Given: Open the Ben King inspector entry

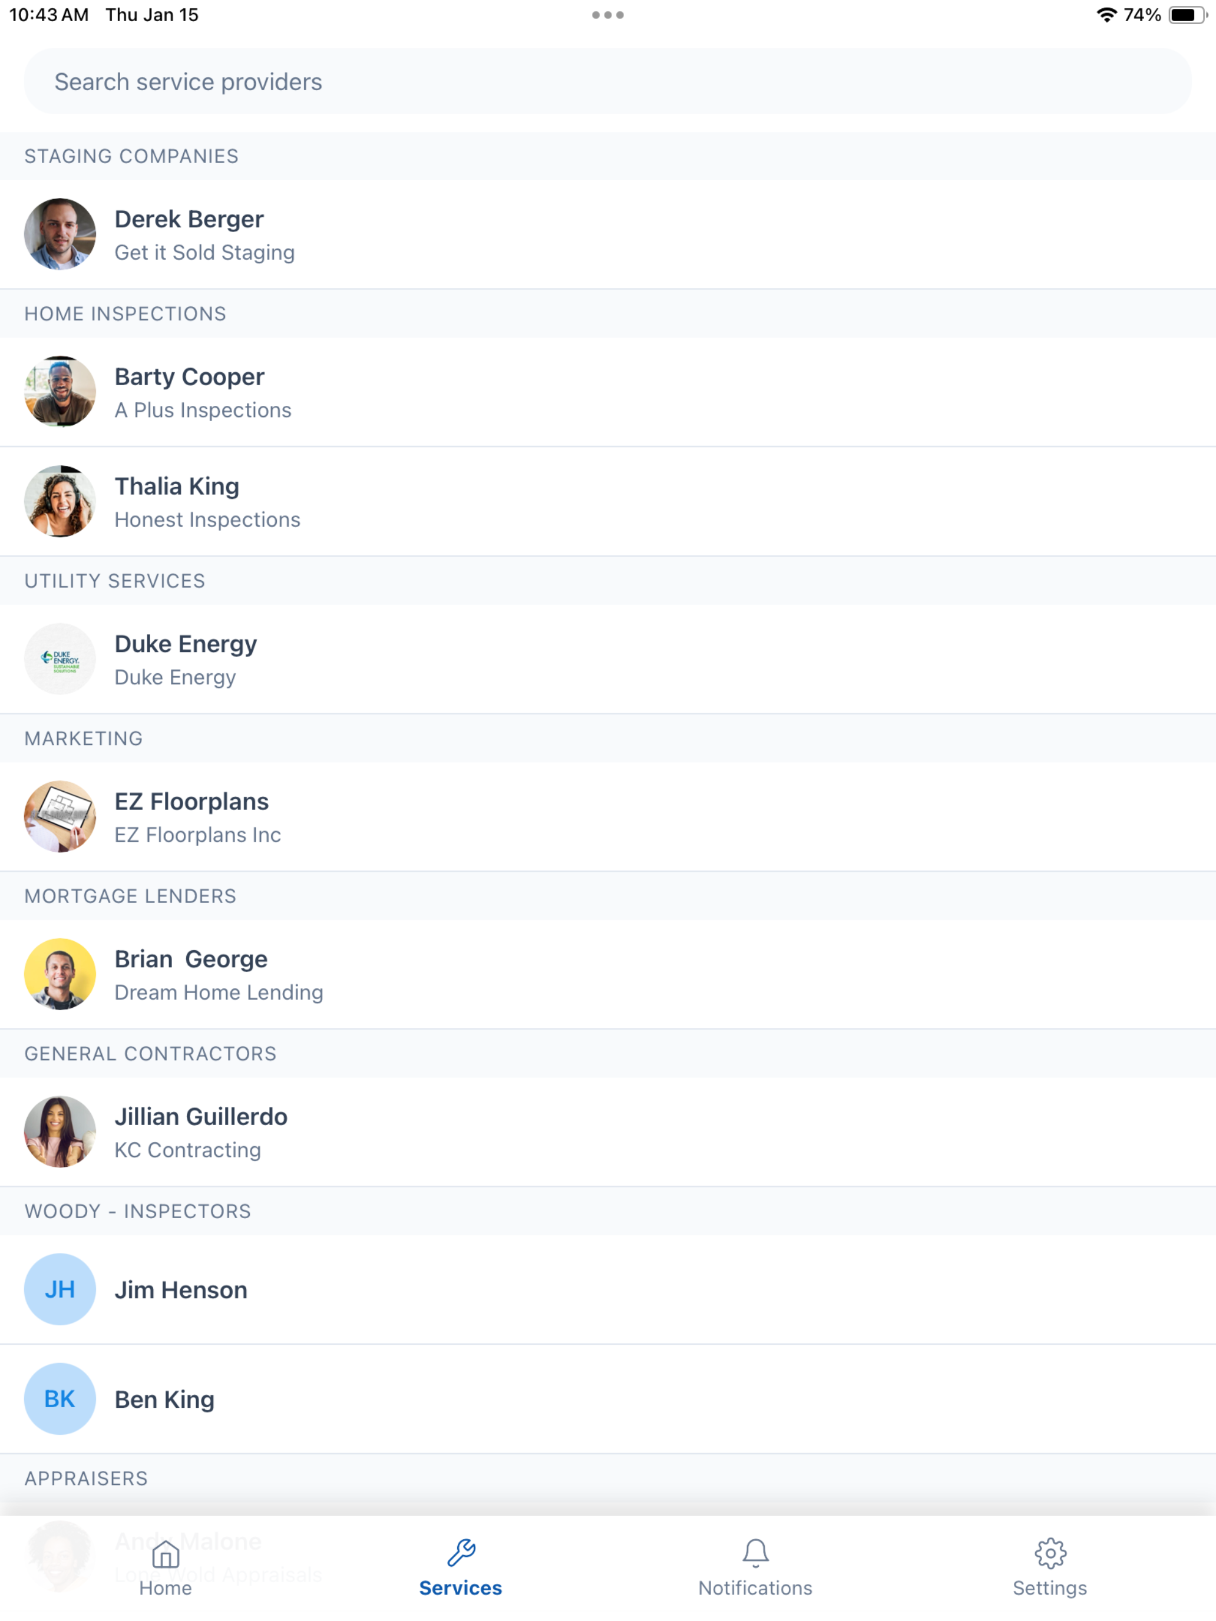Looking at the screenshot, I should pyautogui.click(x=607, y=1399).
